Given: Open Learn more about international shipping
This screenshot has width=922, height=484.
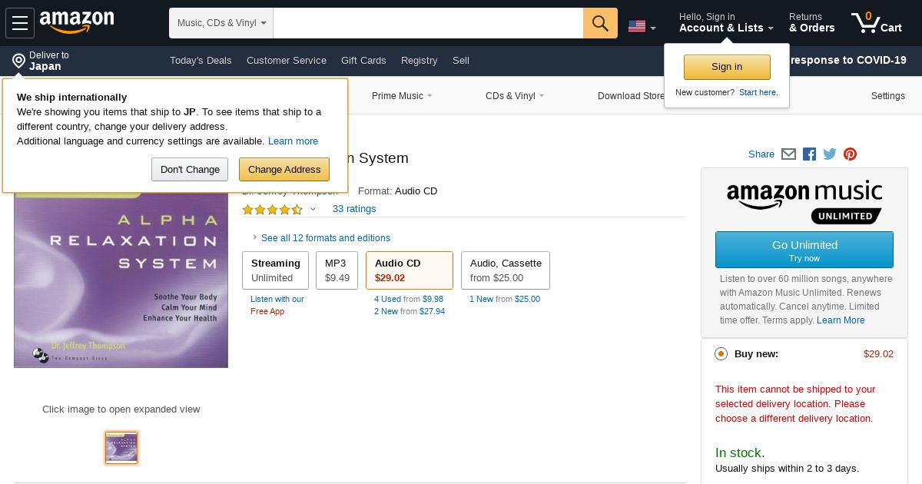Looking at the screenshot, I should pyautogui.click(x=293, y=141).
